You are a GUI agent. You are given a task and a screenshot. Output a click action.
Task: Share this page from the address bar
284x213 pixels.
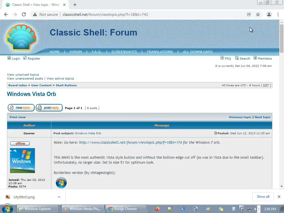[x=249, y=14]
